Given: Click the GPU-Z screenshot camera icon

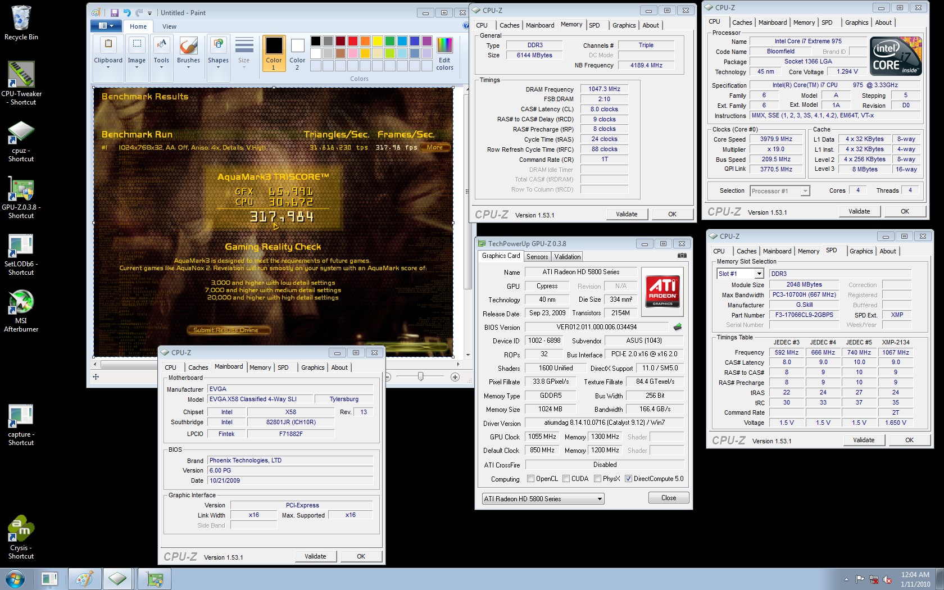Looking at the screenshot, I should [x=682, y=255].
